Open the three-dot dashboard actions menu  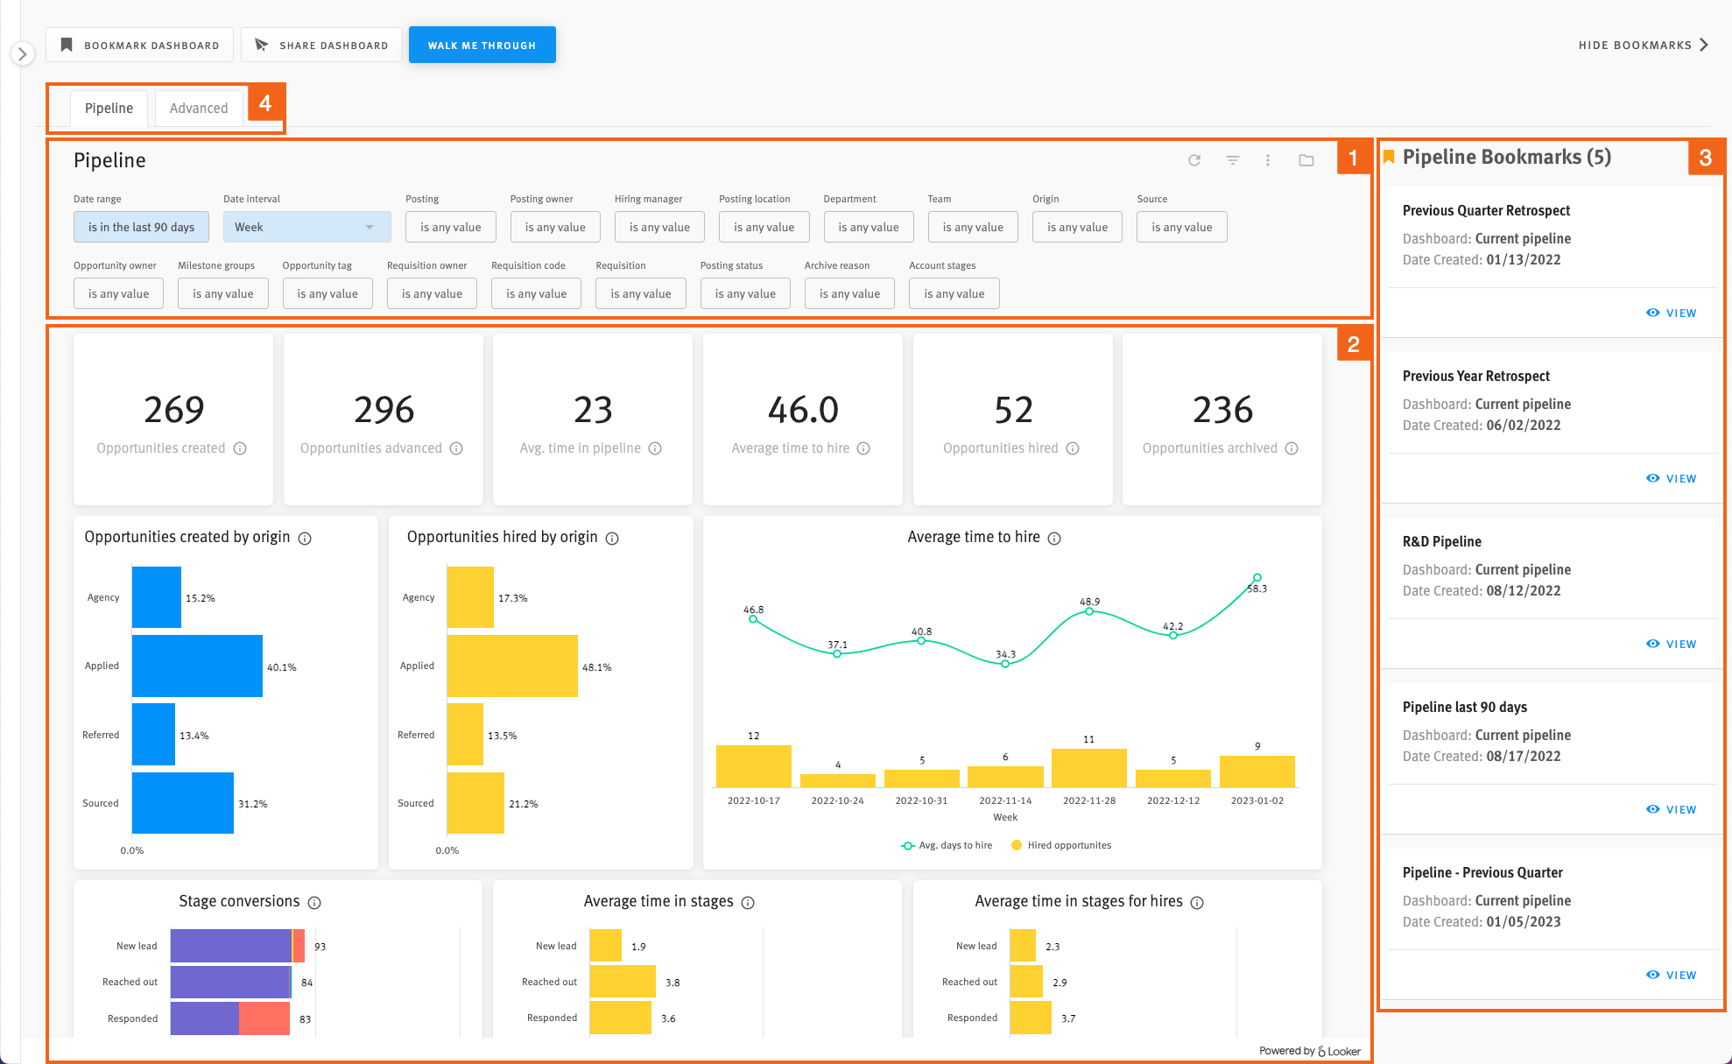[1268, 160]
